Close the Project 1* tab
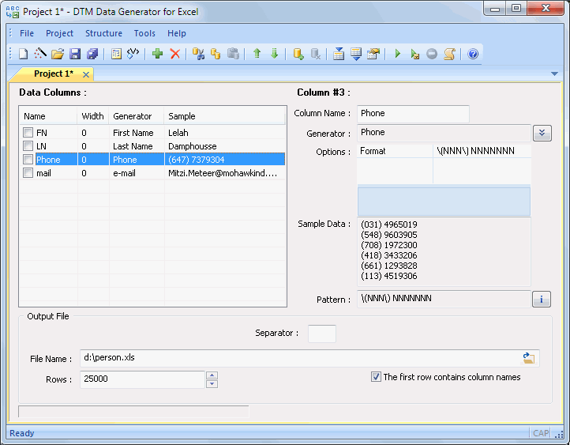This screenshot has height=445, width=570. pyautogui.click(x=86, y=74)
